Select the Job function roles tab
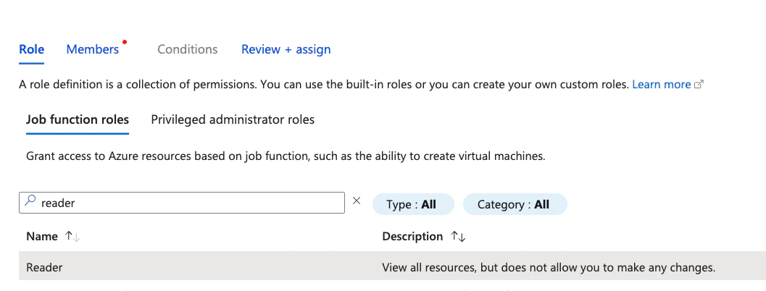Screen dimensions: 766x291 pos(78,119)
